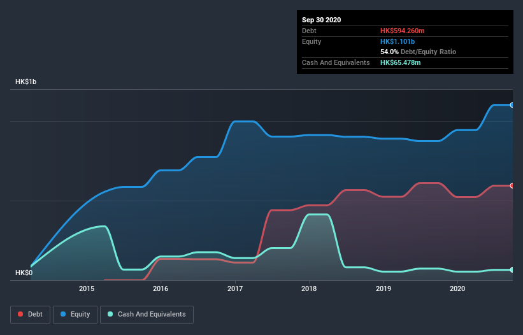The height and width of the screenshot is (335, 523).
Task: Click the 2018 axis label
Action: click(309, 289)
